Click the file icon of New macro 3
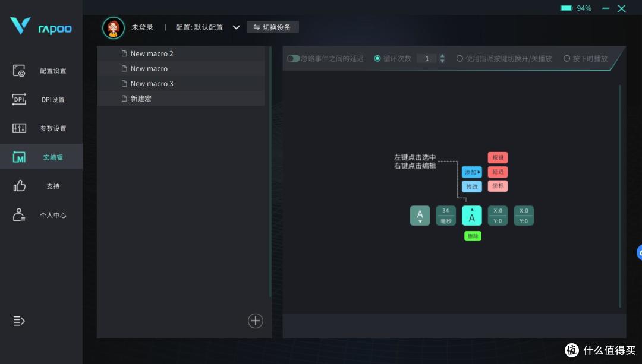 click(124, 84)
